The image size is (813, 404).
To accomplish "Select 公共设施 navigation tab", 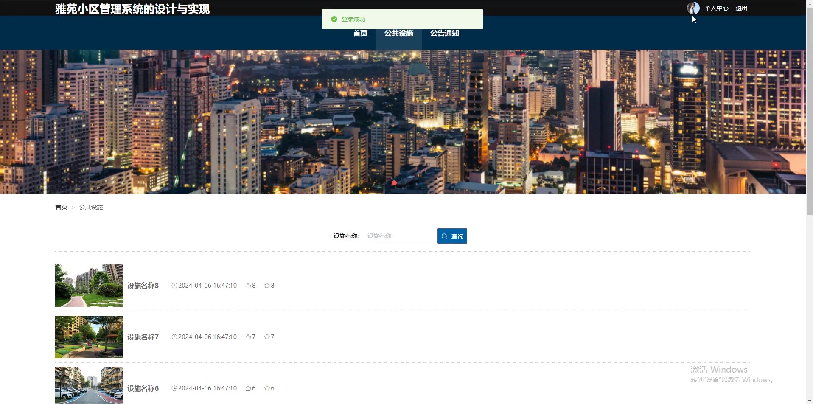I will (x=399, y=33).
